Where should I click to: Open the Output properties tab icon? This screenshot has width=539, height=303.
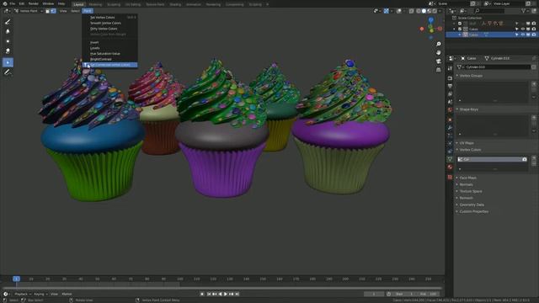(450, 86)
